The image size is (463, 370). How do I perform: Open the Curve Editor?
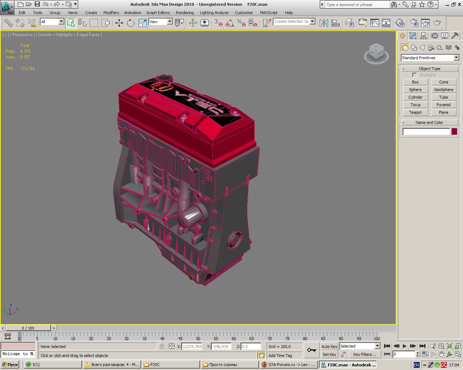pyautogui.click(x=375, y=23)
